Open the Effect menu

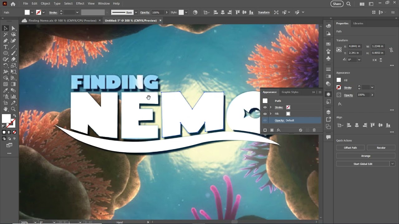pyautogui.click(x=80, y=3)
